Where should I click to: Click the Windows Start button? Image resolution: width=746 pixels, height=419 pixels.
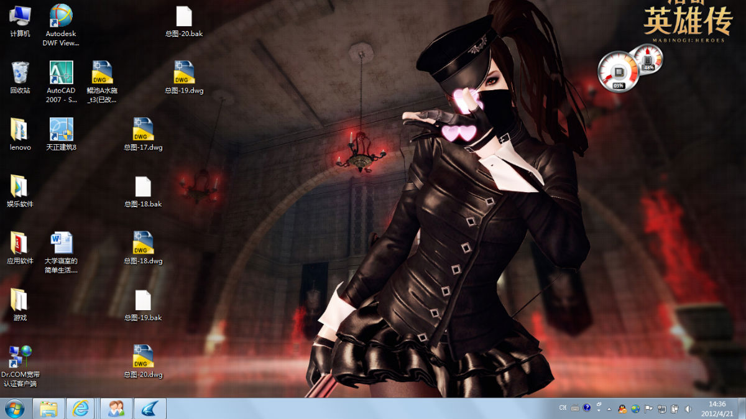14,408
